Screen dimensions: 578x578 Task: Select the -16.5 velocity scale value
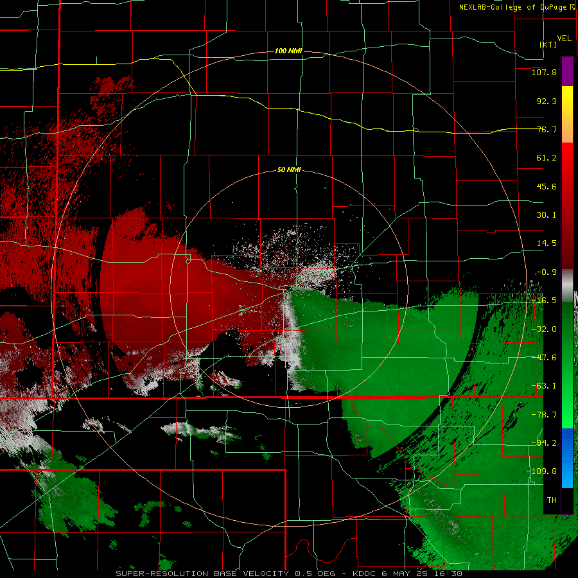pos(544,301)
